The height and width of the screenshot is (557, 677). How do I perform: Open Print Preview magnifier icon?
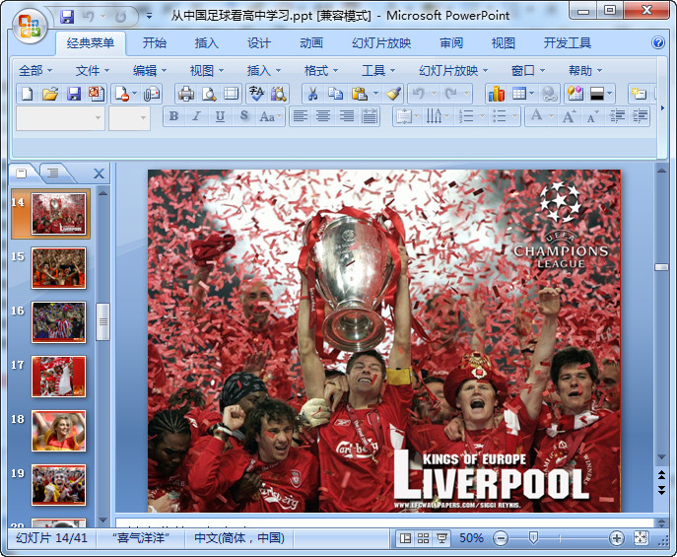[209, 94]
